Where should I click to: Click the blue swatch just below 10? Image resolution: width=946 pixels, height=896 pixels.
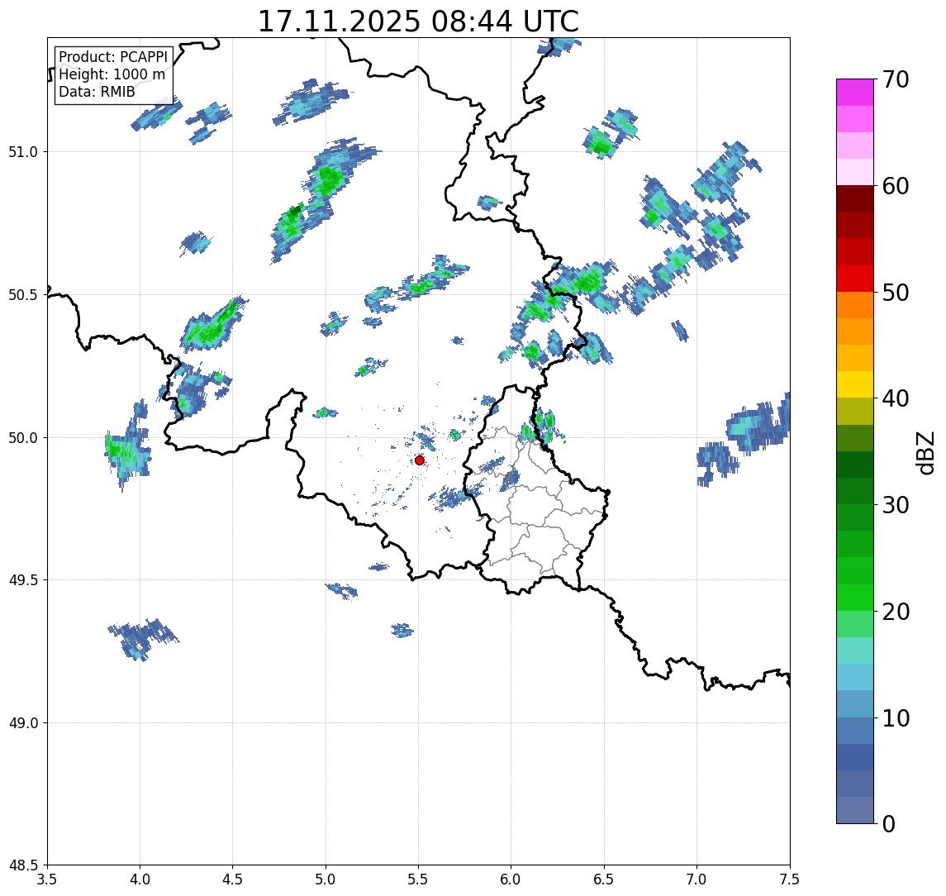855,731
